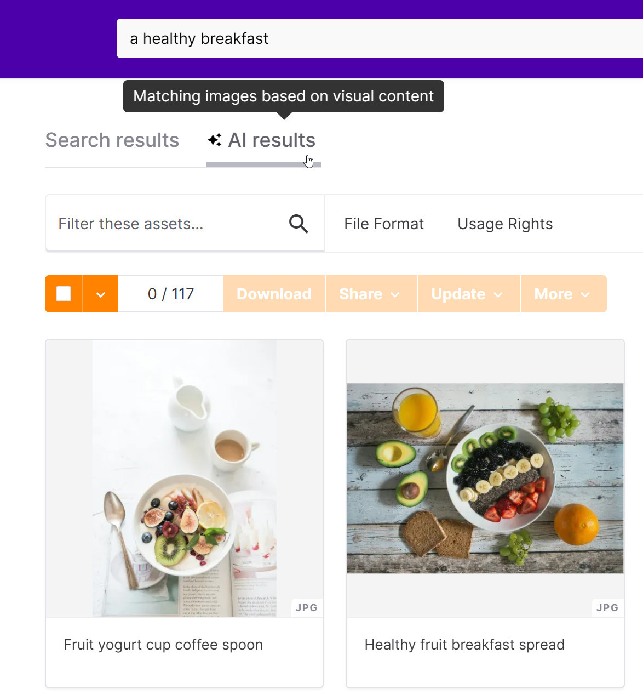Open the fruit yogurt bowl thumbnail

184,479
